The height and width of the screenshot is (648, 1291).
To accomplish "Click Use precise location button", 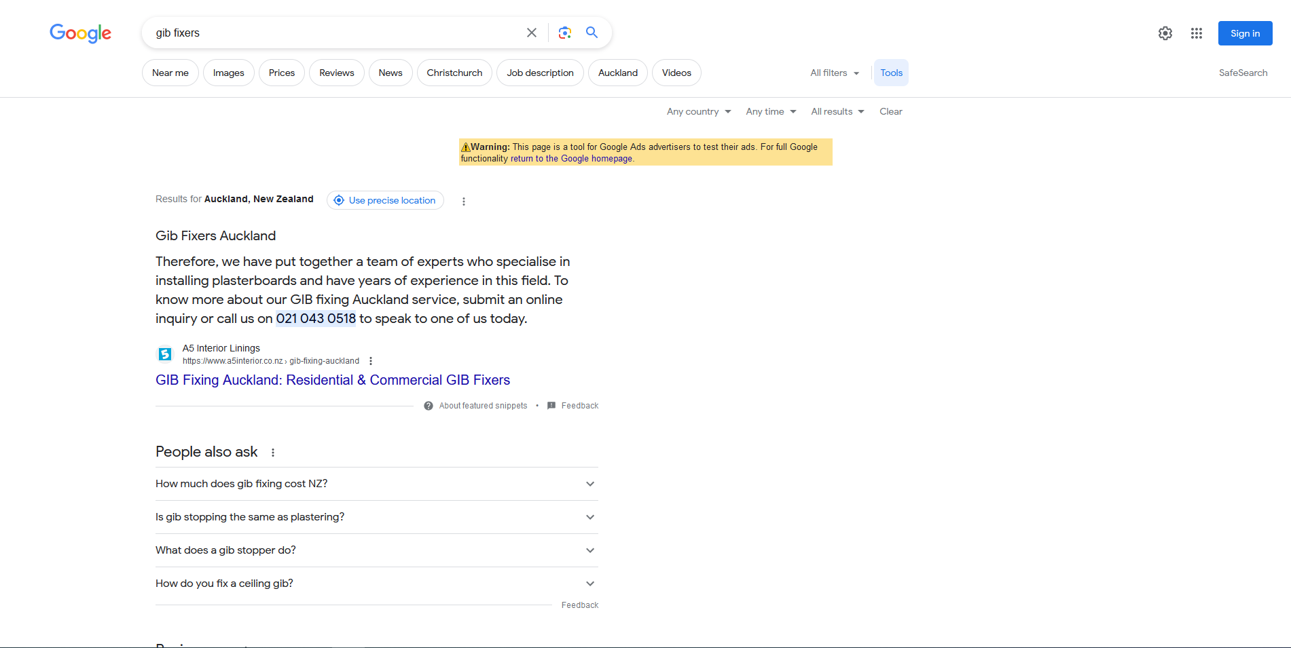I will tap(385, 200).
